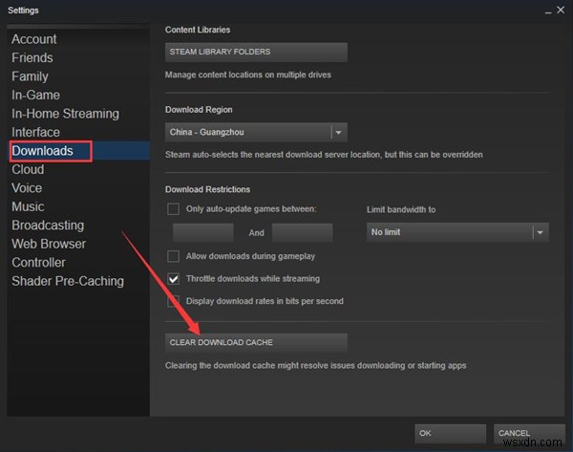573x452 pixels.
Task: Click the And label between time fields
Action: pyautogui.click(x=257, y=233)
